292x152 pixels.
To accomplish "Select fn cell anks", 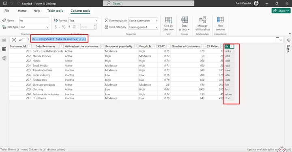I will point(229,51).
